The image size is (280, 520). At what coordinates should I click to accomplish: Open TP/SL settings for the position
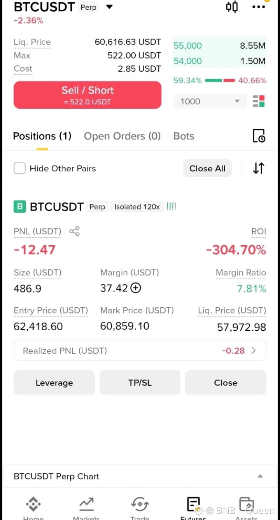click(x=140, y=383)
